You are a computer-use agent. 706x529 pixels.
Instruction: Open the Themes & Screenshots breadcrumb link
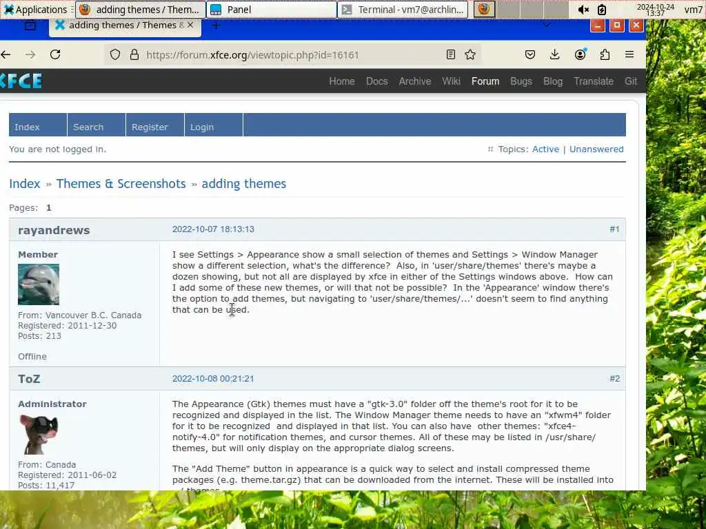click(x=121, y=183)
